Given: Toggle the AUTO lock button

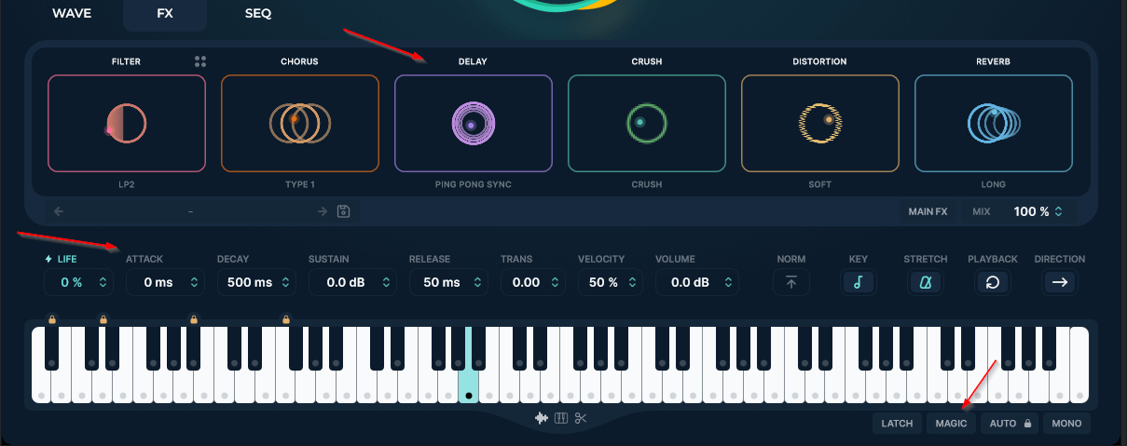Looking at the screenshot, I should tap(1010, 424).
